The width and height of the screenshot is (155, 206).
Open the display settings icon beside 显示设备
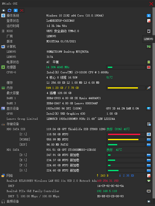pos(149,108)
